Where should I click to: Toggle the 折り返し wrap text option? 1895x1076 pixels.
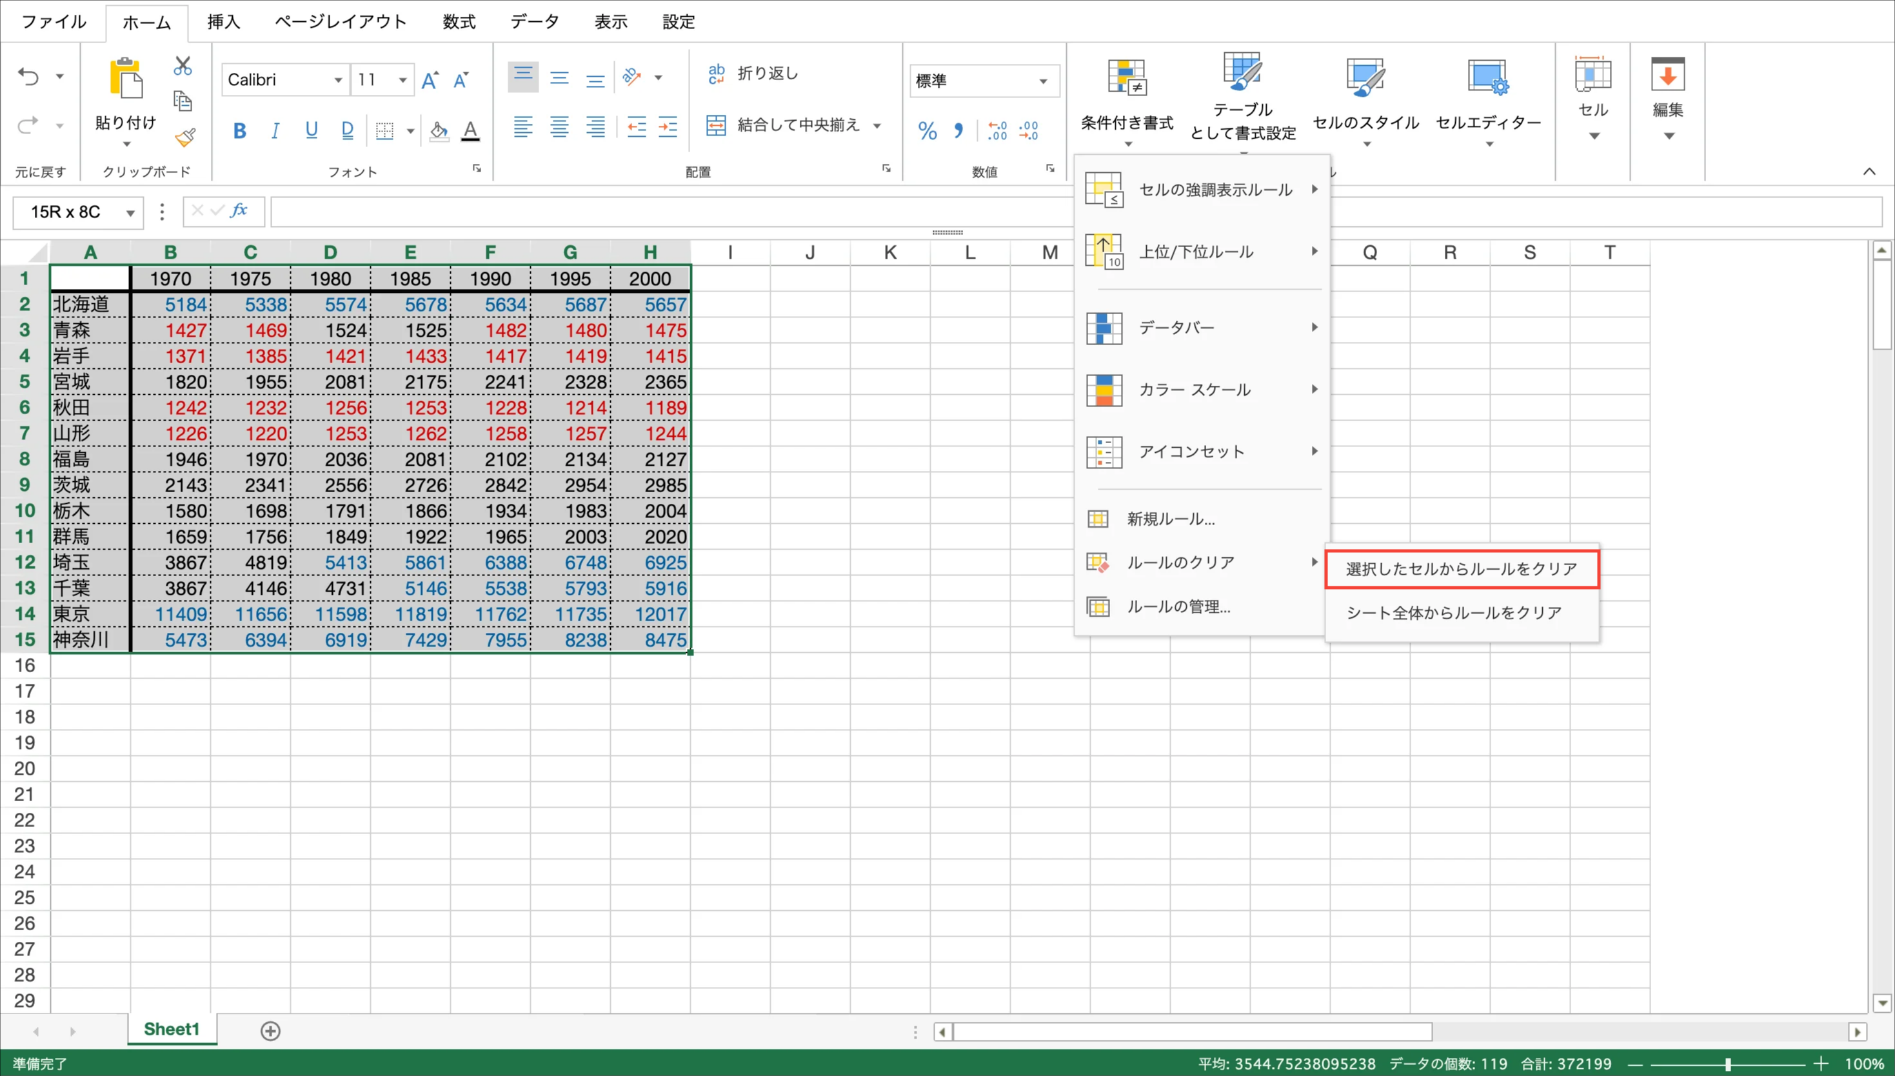point(752,73)
